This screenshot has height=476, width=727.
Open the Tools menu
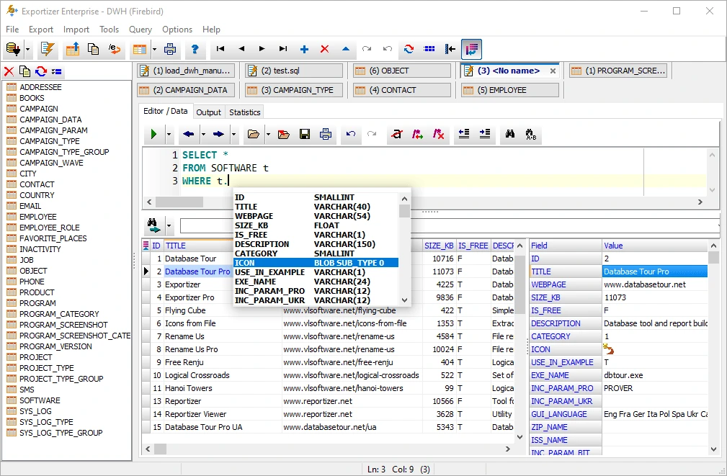point(109,30)
